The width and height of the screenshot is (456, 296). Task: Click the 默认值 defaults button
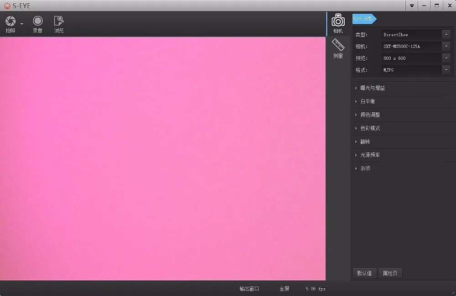tap(364, 273)
